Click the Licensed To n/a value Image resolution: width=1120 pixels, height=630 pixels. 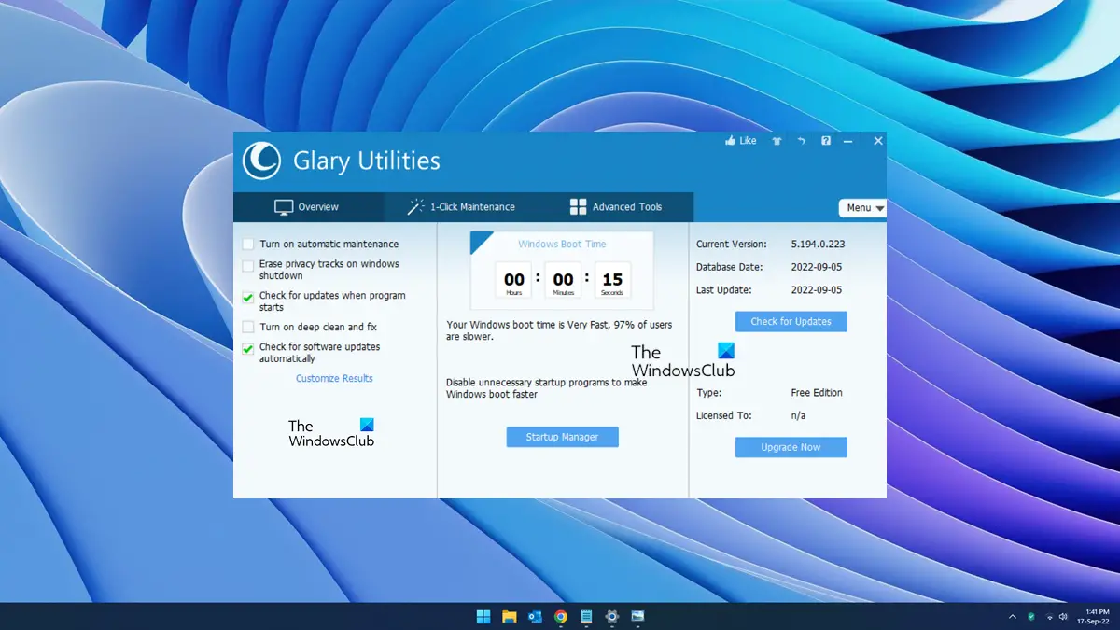pyautogui.click(x=798, y=415)
